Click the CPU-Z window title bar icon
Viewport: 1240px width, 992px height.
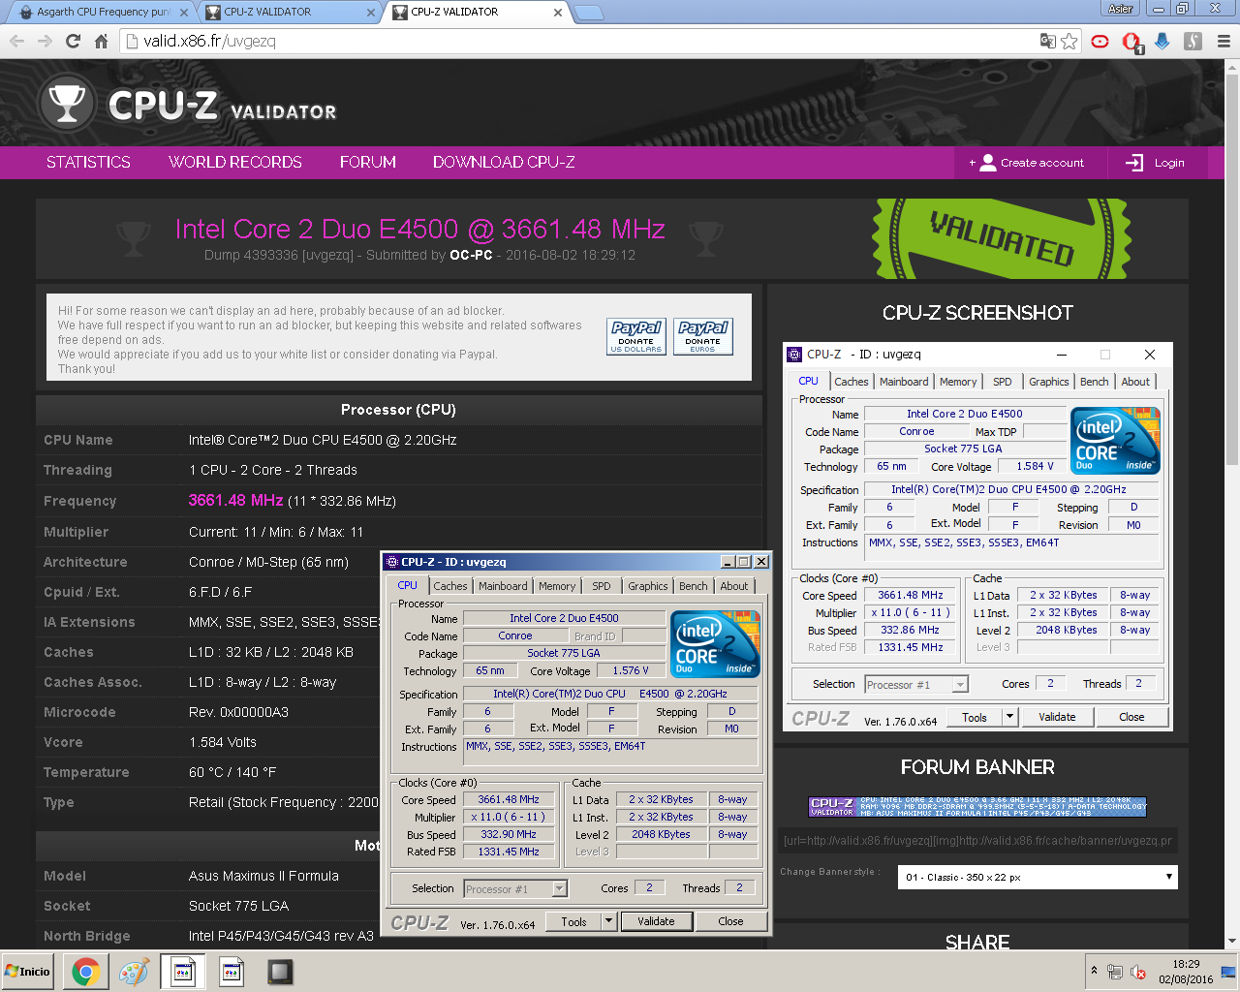[x=392, y=562]
